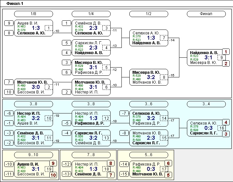
Task: Click score 3:0 in Молчанов–Бессонов match
Action: coord(36,87)
